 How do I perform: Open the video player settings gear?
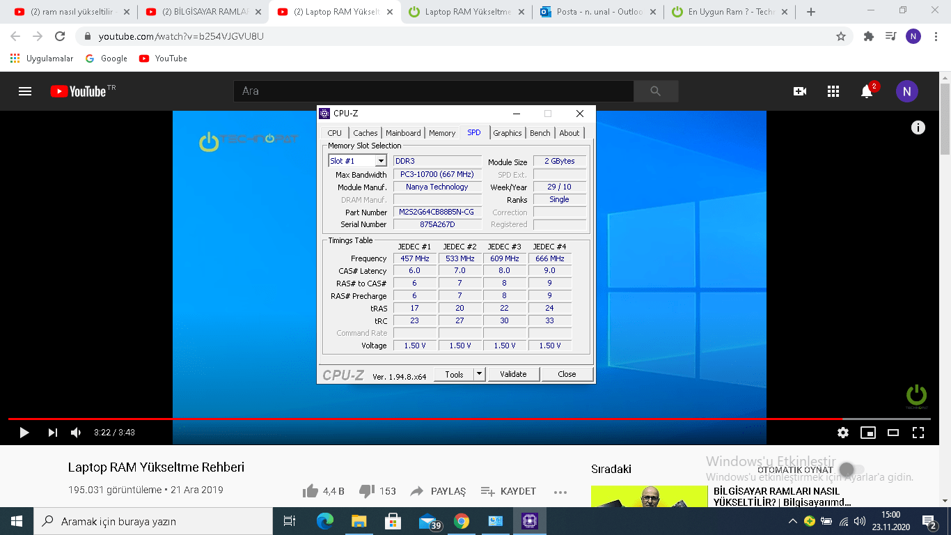843,433
